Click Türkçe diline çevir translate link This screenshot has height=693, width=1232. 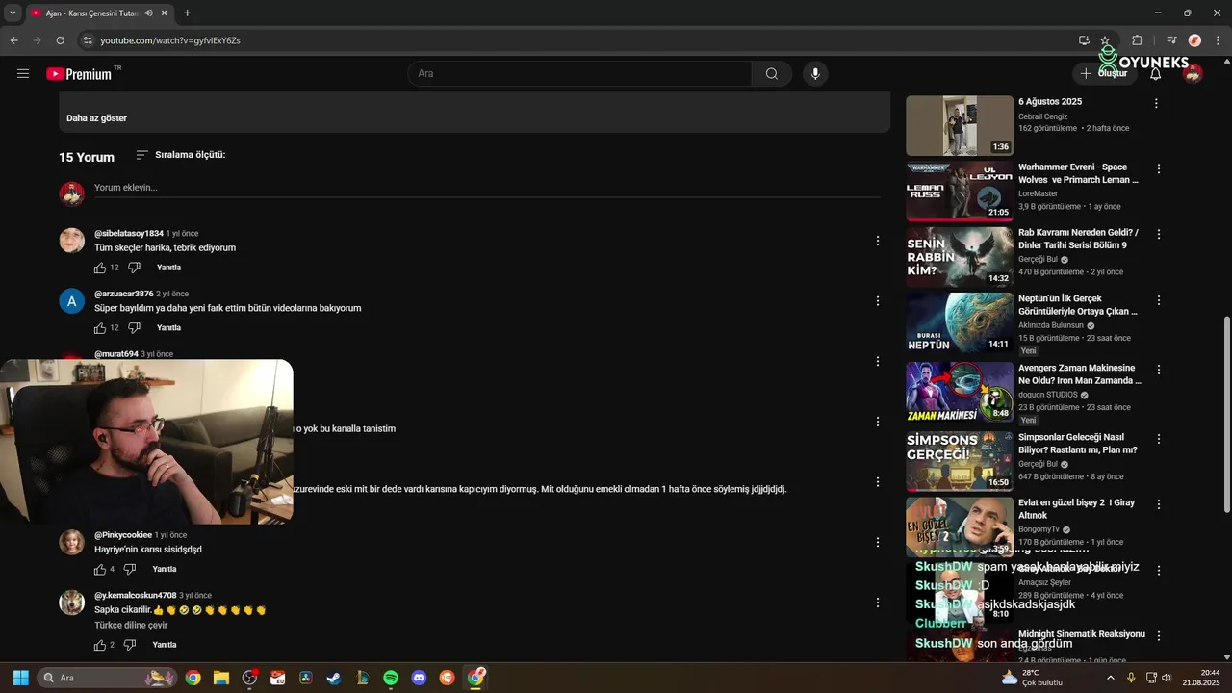pyautogui.click(x=131, y=626)
